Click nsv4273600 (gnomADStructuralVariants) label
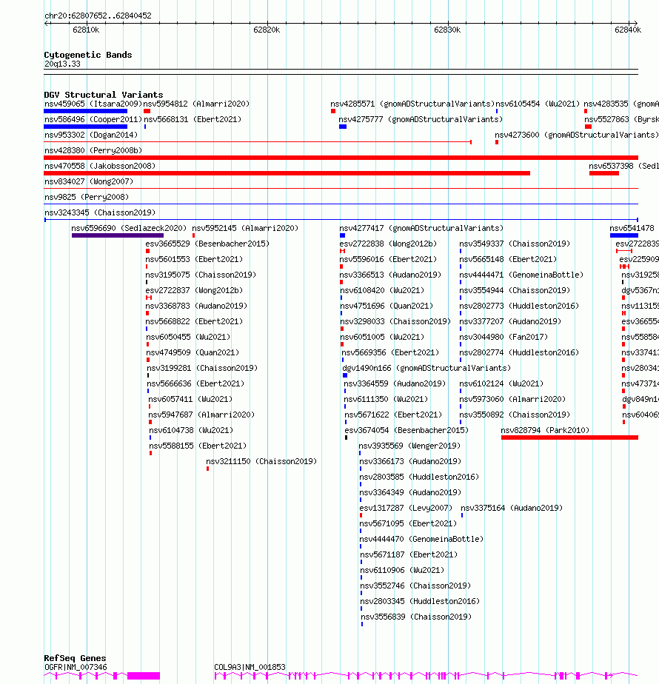The height and width of the screenshot is (684, 659). [577, 135]
